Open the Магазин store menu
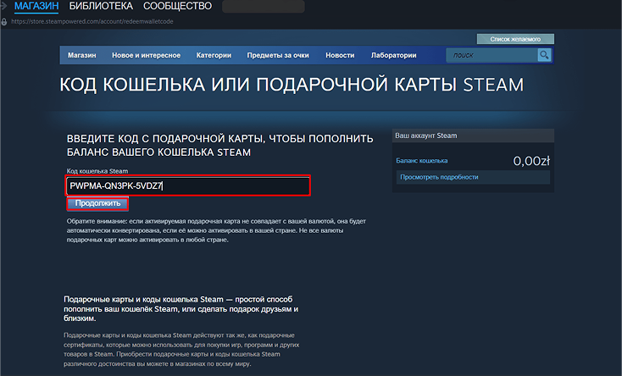The width and height of the screenshot is (622, 376). [81, 56]
